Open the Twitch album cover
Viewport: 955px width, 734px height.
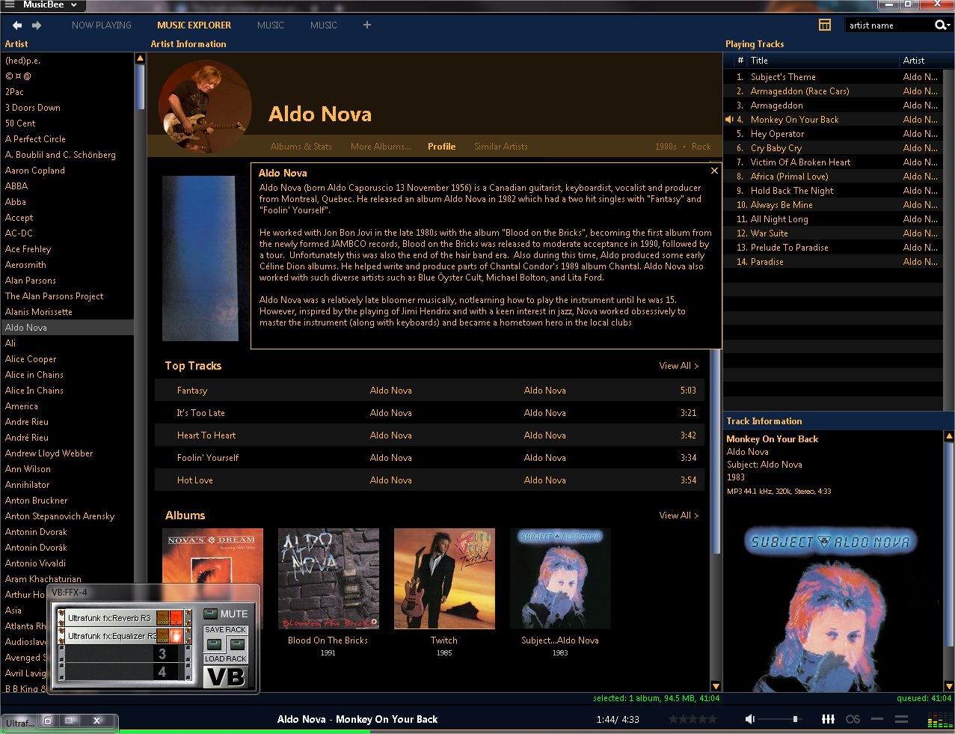coord(444,578)
